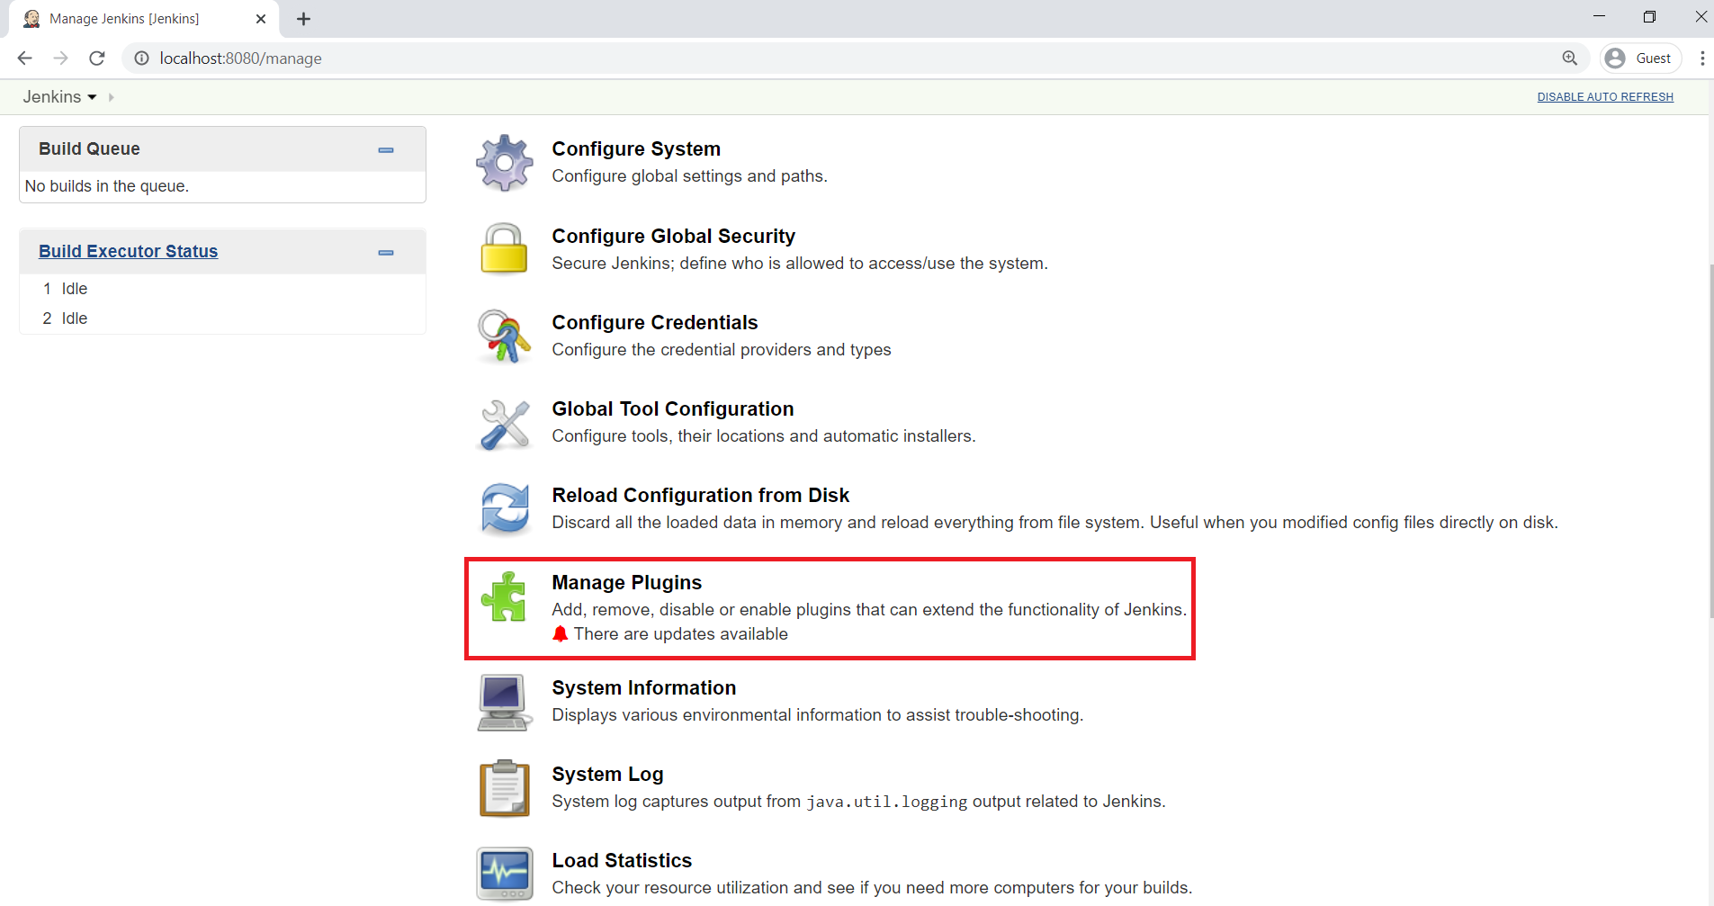
Task: Click the Configure Global Security padlock icon
Action: [x=505, y=248]
